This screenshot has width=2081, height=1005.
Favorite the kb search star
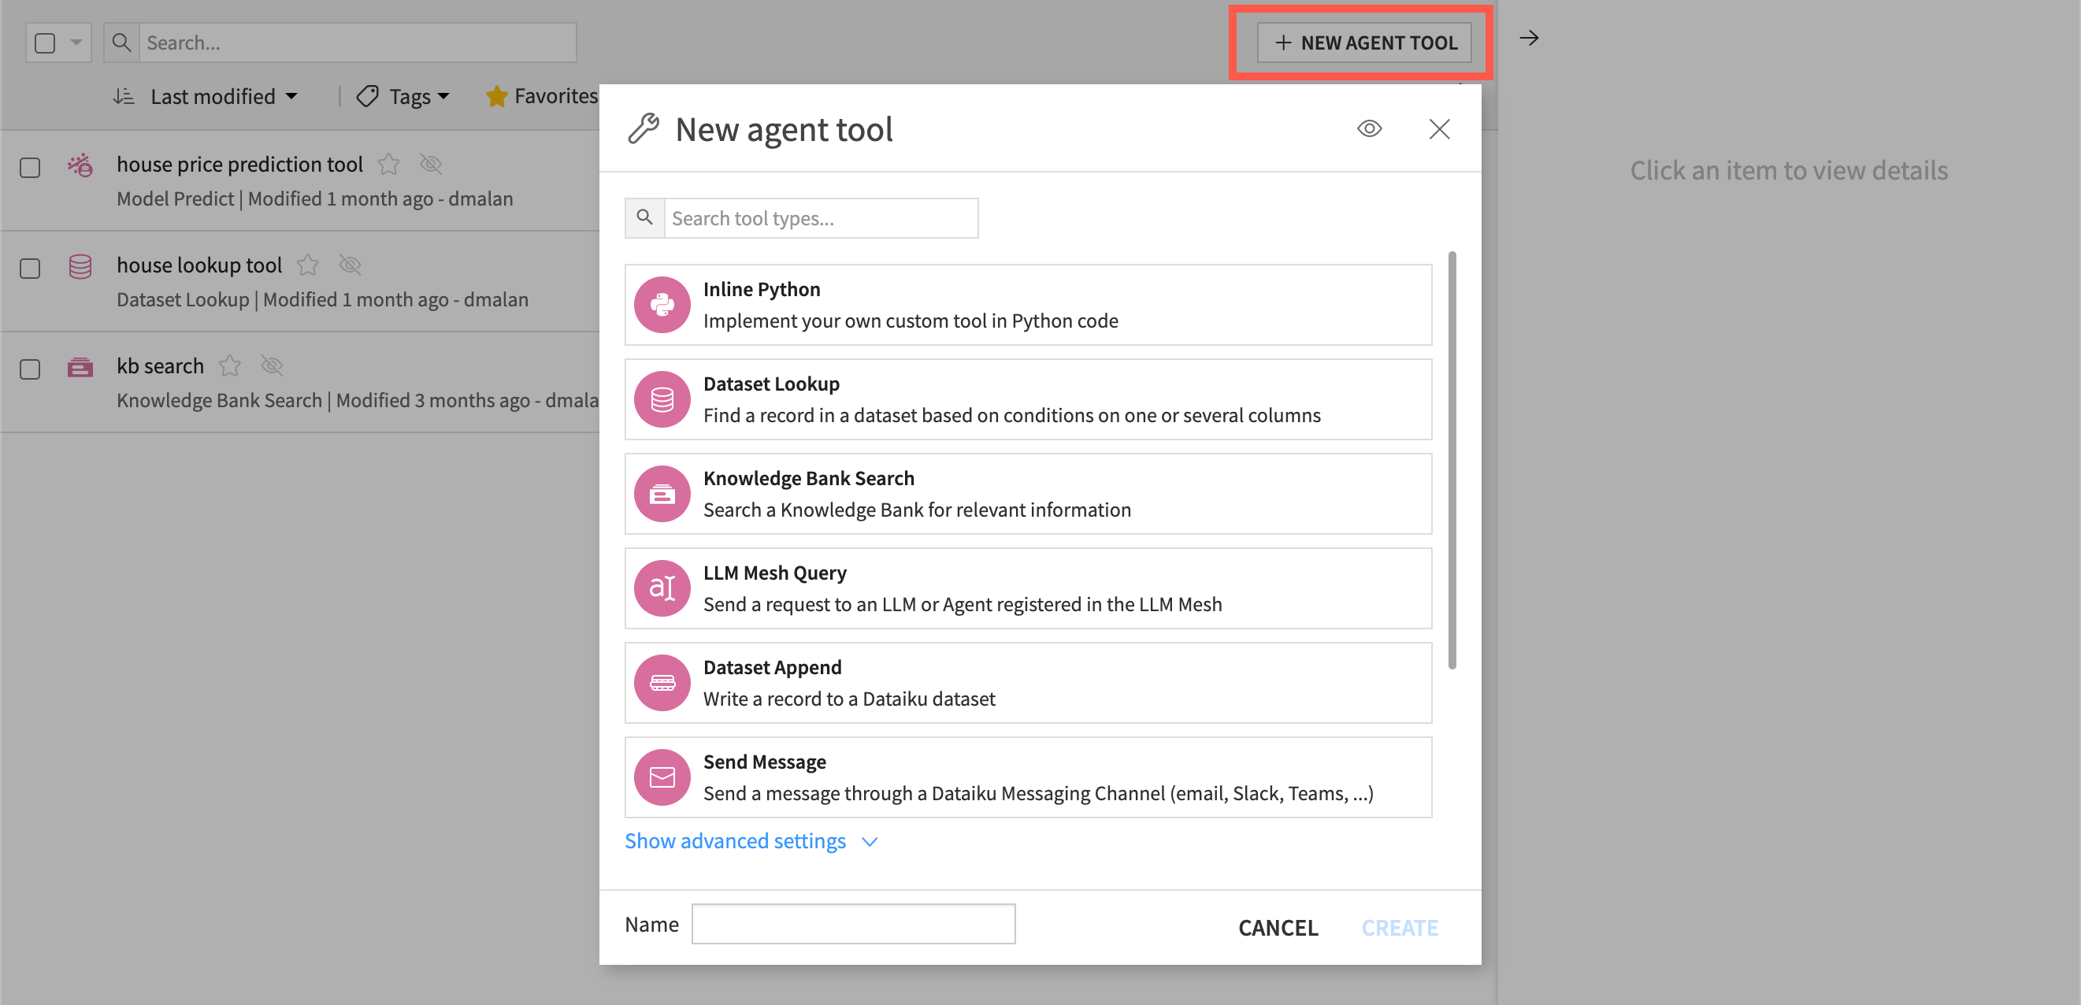(229, 366)
